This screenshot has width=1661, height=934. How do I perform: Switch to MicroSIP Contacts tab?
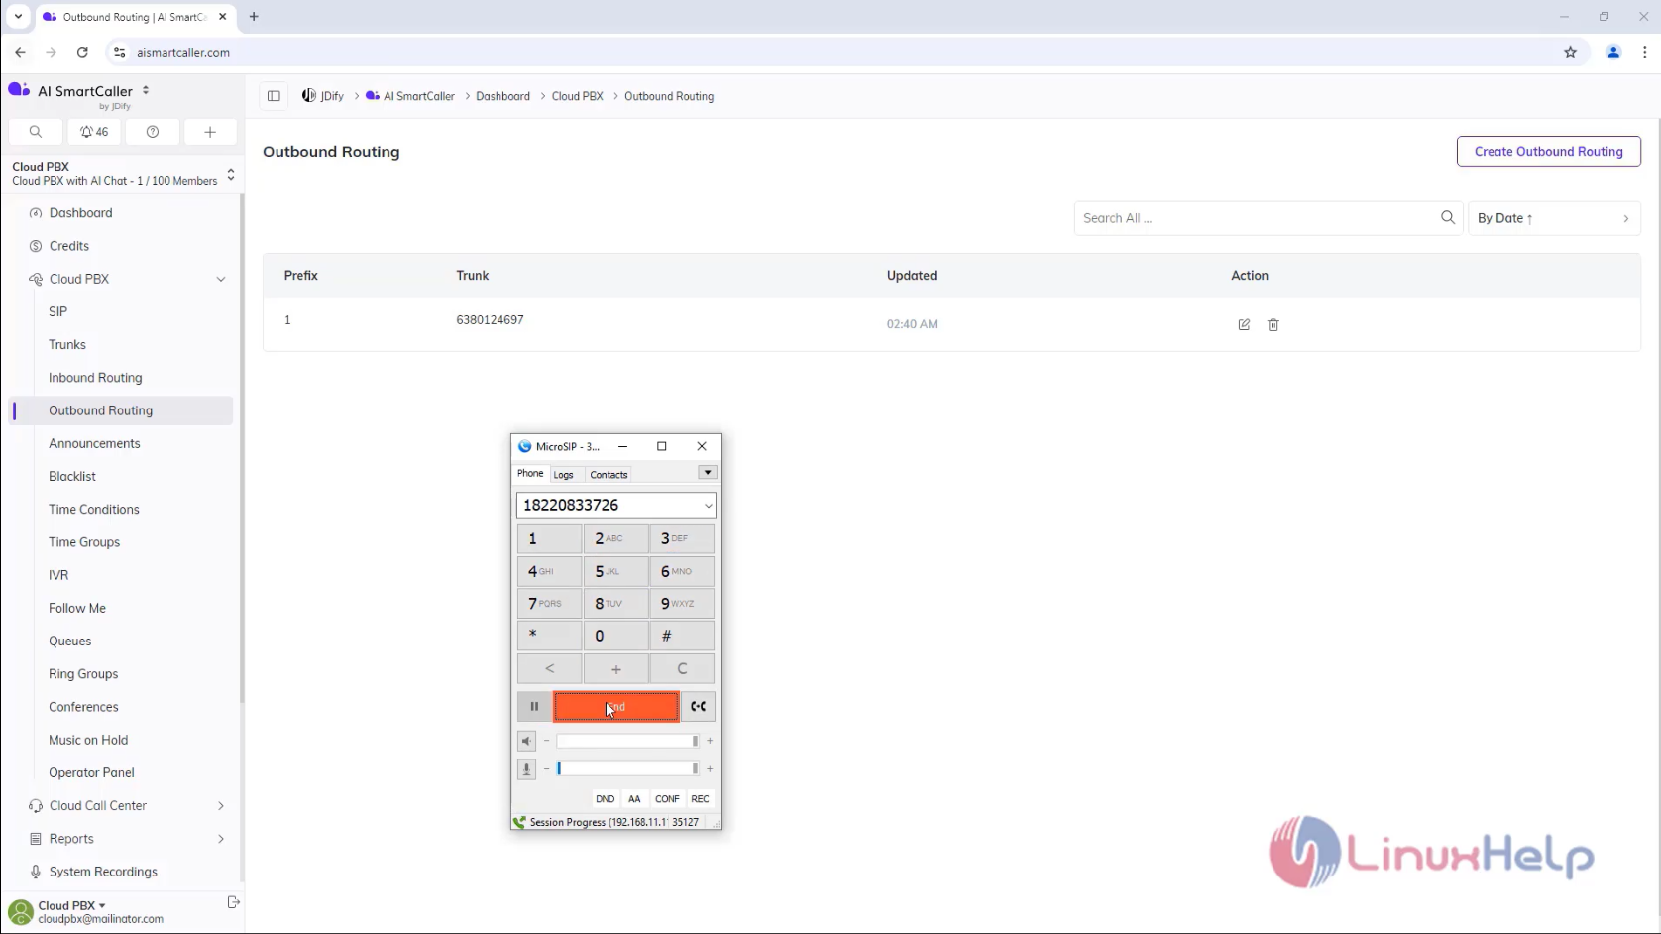coord(609,475)
